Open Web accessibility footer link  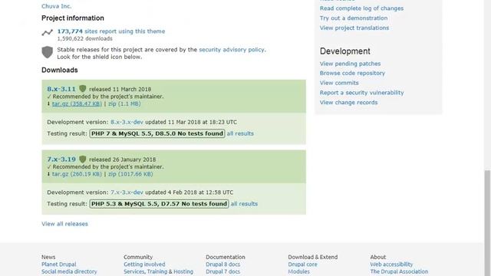(391, 264)
